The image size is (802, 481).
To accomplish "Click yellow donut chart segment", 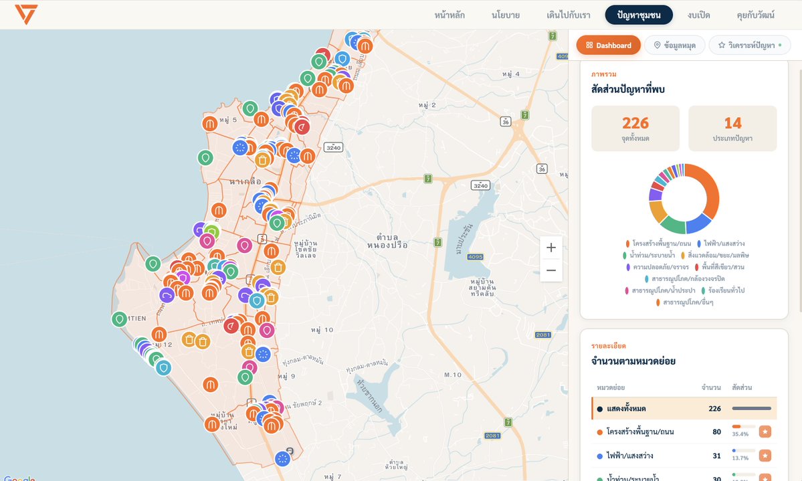I will (x=657, y=211).
